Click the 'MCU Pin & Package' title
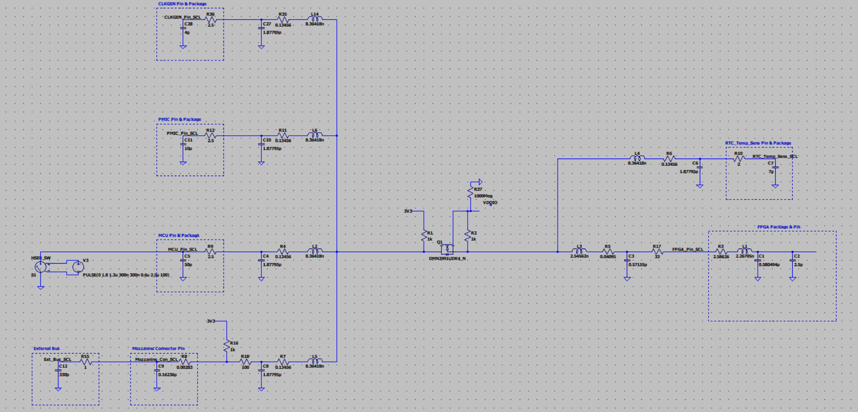 tap(179, 235)
